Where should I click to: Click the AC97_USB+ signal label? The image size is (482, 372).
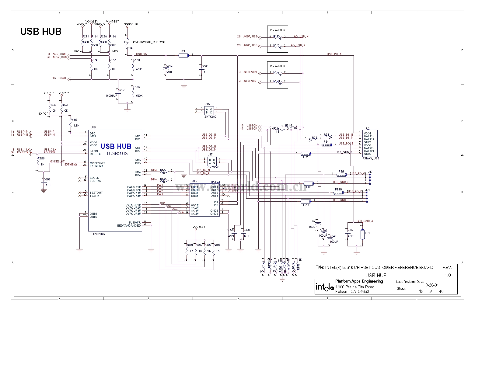(x=251, y=45)
